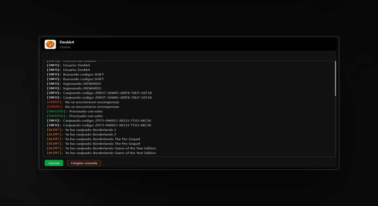Click the second "Ingresando /REWARDS" log line
The width and height of the screenshot is (378, 206).
click(x=74, y=88)
